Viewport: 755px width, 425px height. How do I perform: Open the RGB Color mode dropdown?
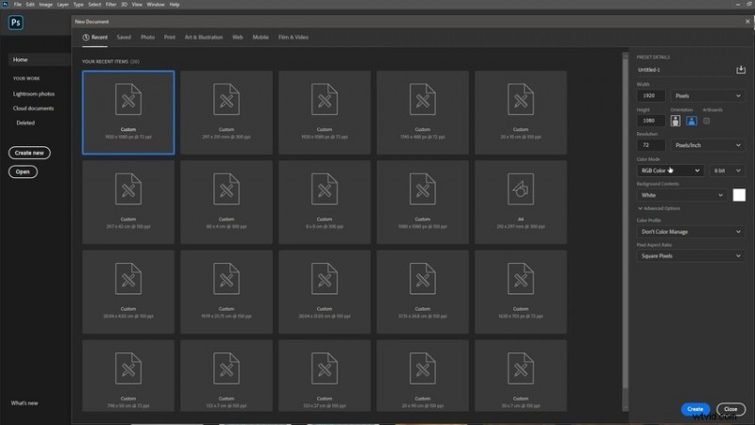[669, 171]
